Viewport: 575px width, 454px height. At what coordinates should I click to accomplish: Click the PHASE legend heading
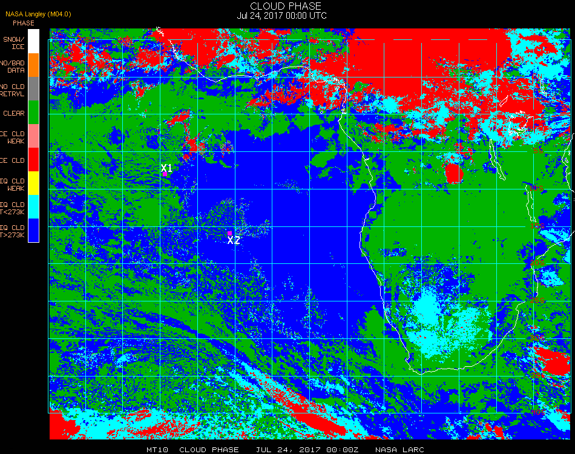pos(24,23)
